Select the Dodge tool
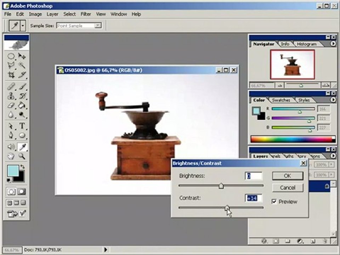 click(x=22, y=114)
